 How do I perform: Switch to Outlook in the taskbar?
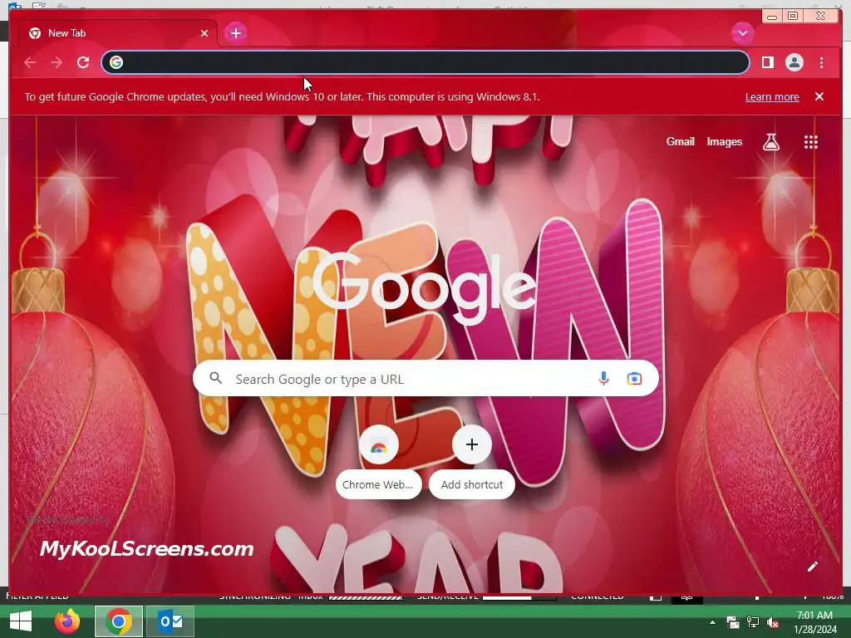coord(170,621)
